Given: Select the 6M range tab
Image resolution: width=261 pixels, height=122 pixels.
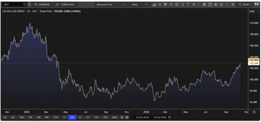Looking at the screenshot, I should pos(47,117).
